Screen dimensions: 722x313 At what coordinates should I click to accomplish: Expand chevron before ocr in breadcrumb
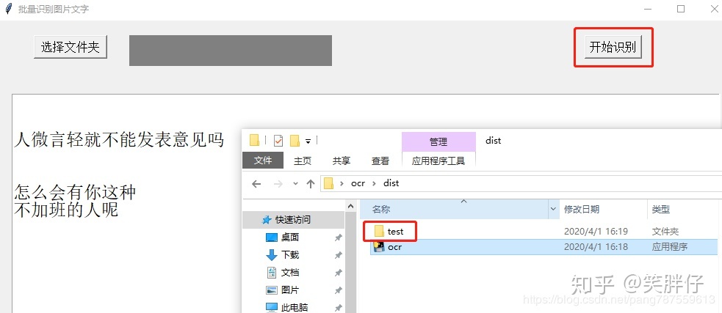click(342, 183)
